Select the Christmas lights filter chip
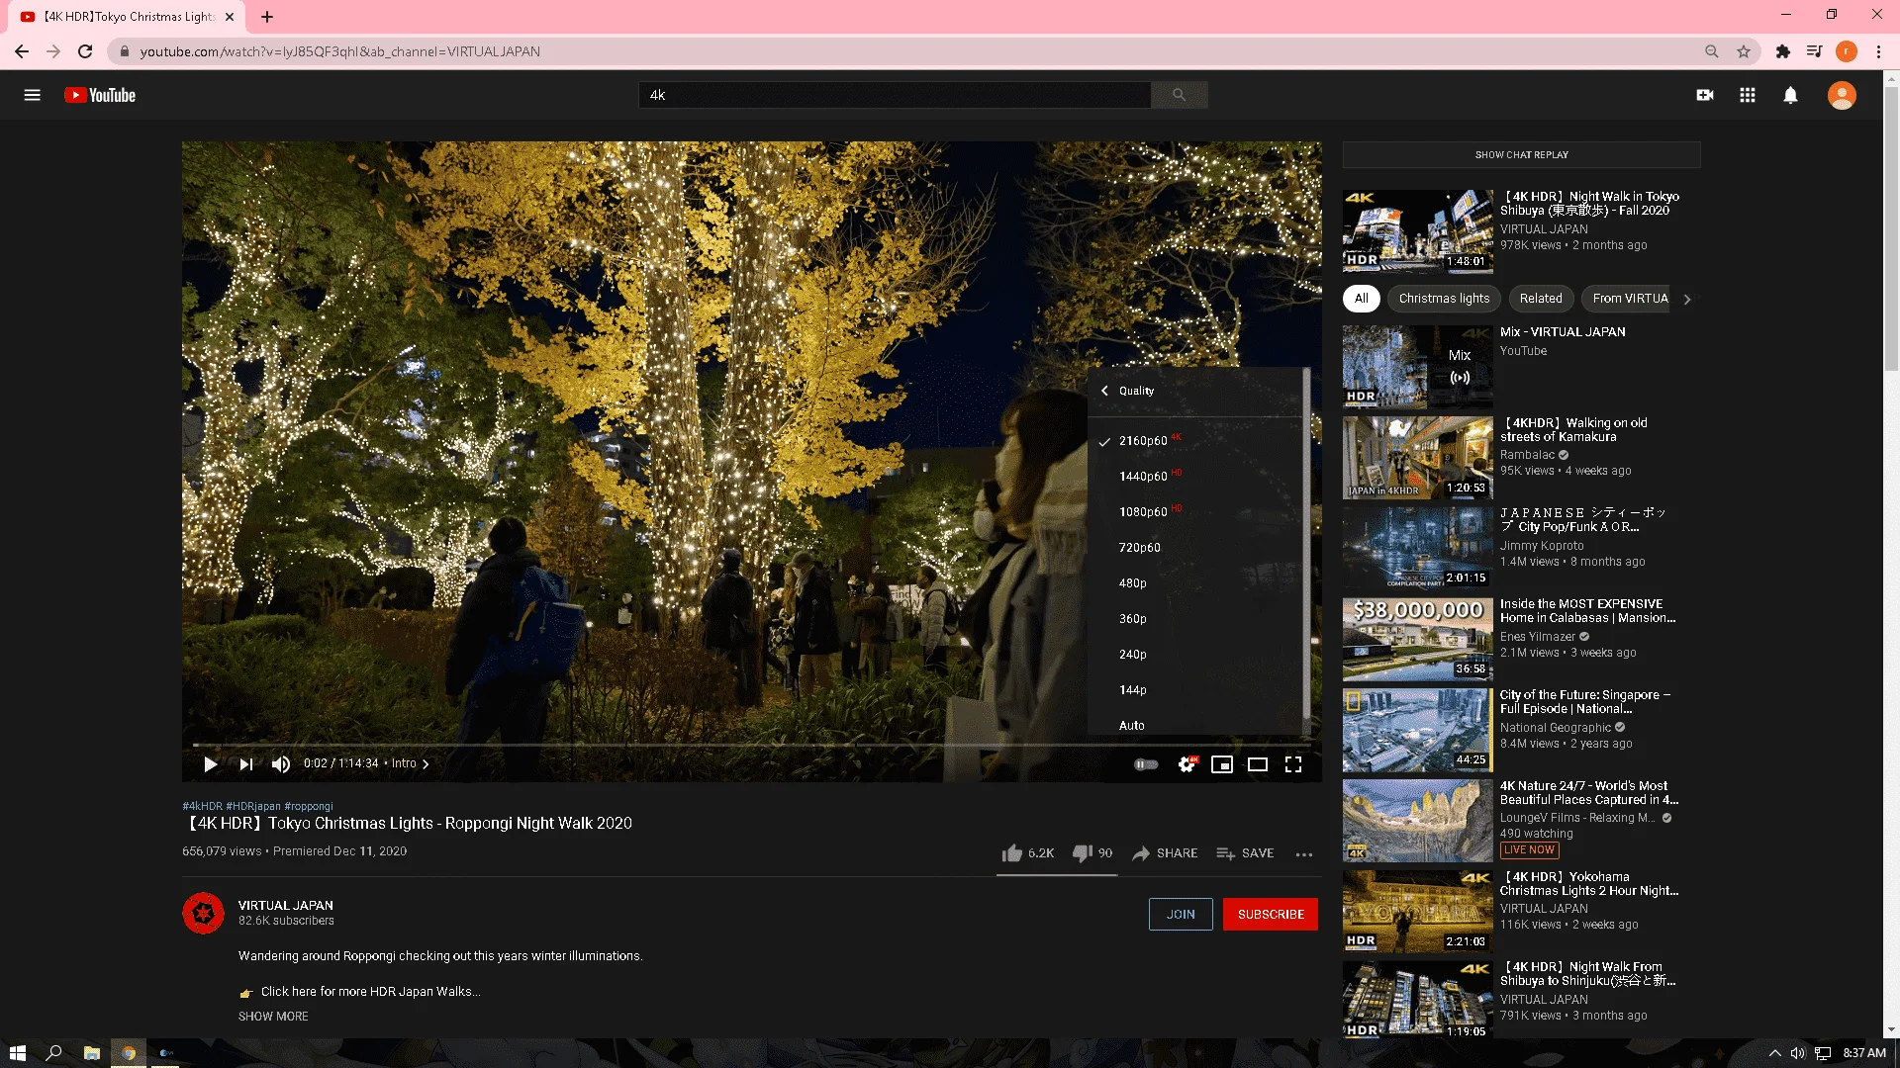Viewport: 1900px width, 1068px height. pos(1444,299)
